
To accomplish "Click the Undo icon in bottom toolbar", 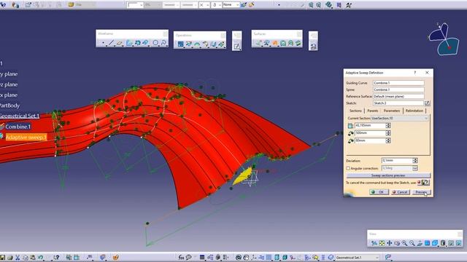I will [41, 258].
